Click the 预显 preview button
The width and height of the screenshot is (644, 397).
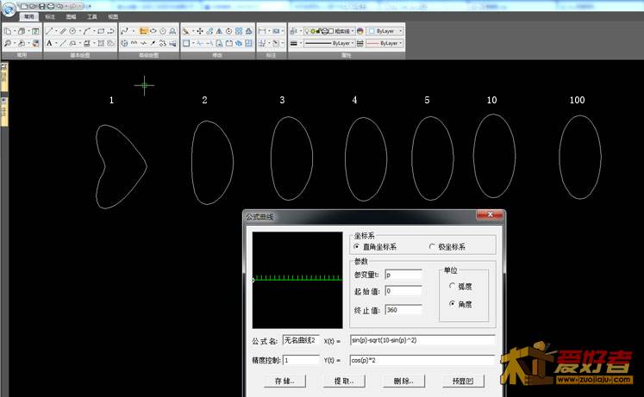tap(463, 380)
